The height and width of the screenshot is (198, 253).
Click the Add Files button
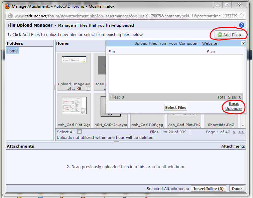pos(229,35)
